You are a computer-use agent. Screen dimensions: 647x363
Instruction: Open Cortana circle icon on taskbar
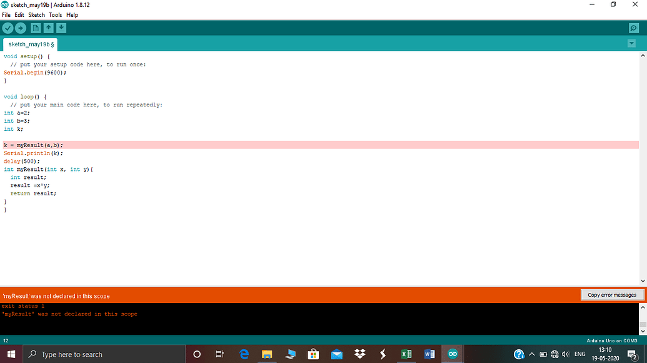pyautogui.click(x=197, y=354)
